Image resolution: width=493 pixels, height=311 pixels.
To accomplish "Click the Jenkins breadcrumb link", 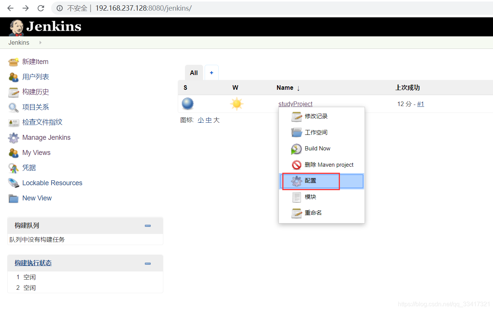I will (19, 42).
